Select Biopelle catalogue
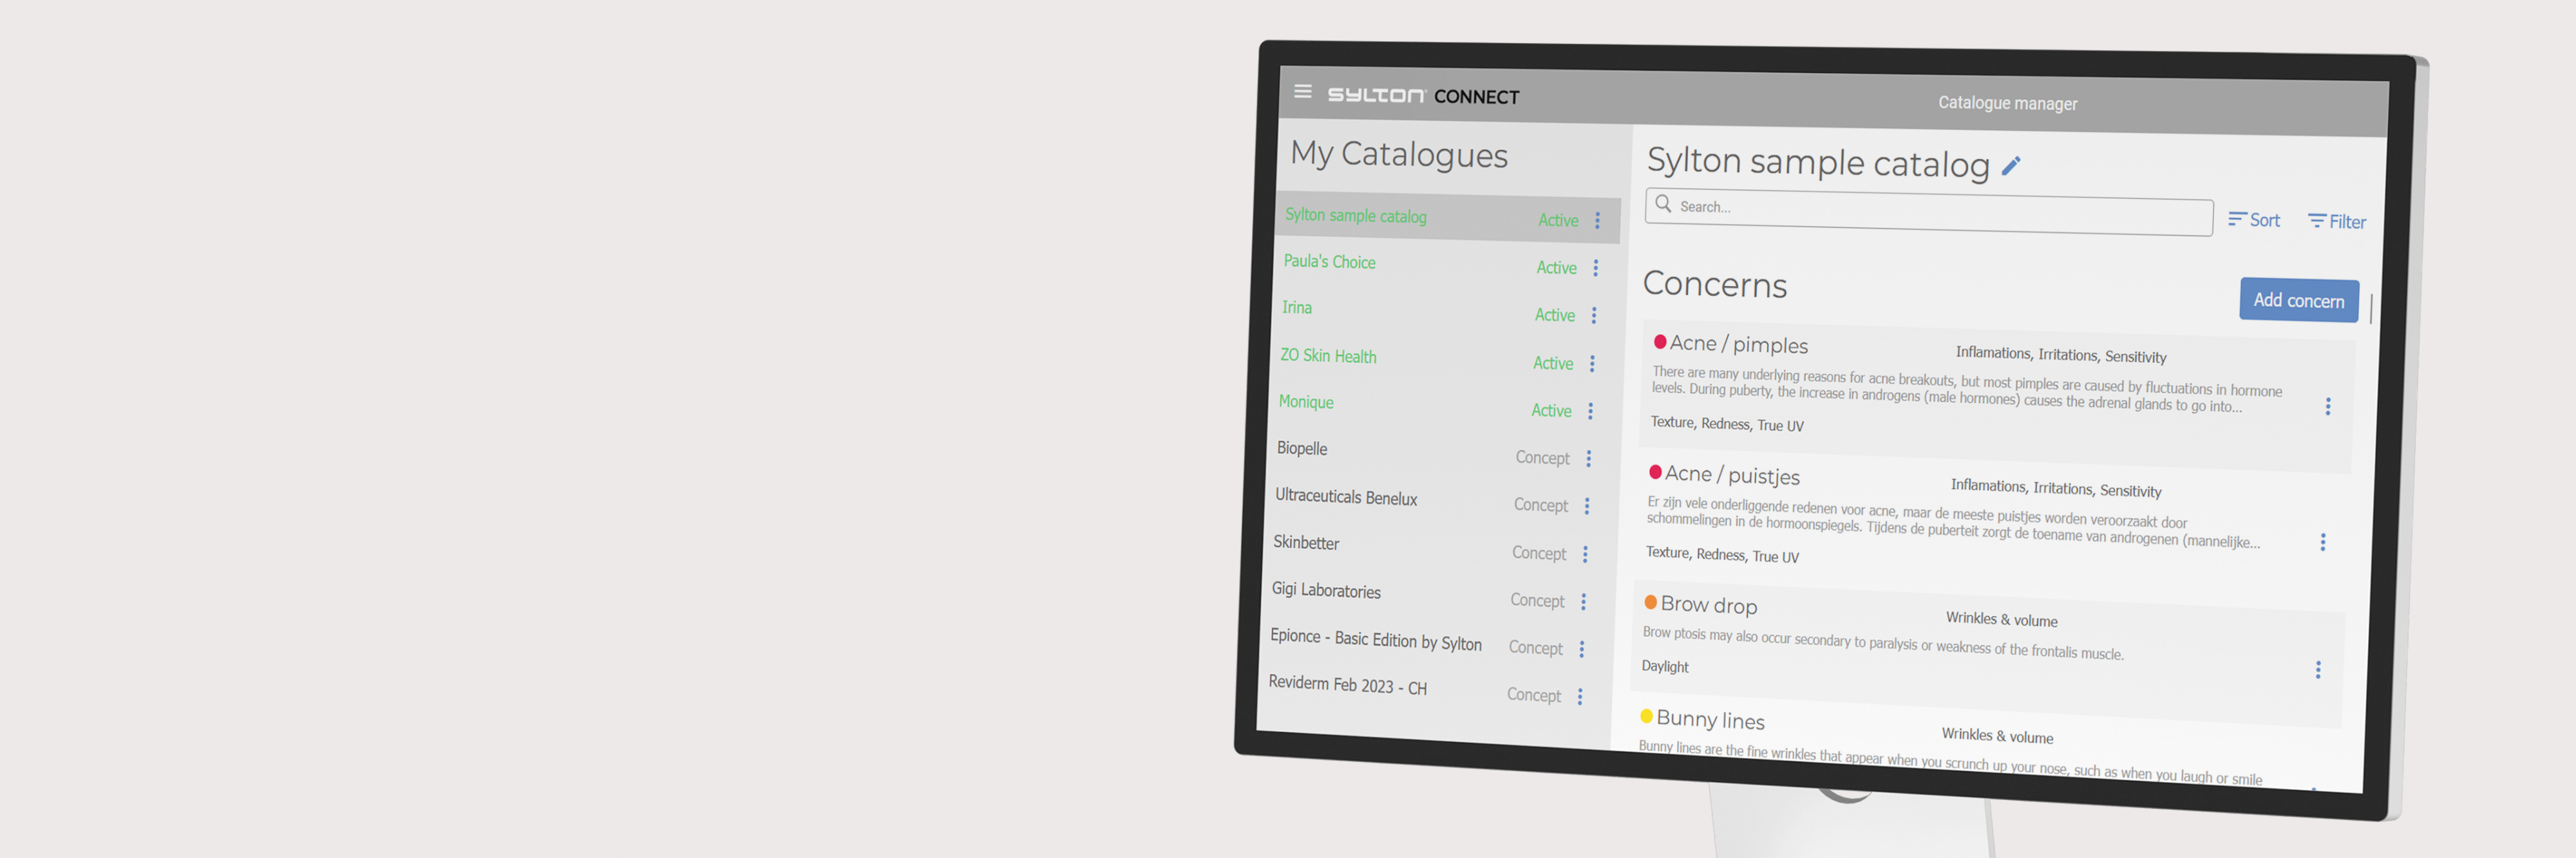 [x=1301, y=449]
